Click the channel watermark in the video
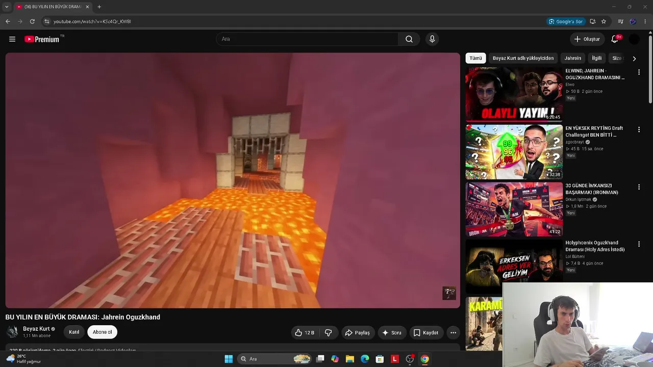Image resolution: width=653 pixels, height=367 pixels. 449,293
